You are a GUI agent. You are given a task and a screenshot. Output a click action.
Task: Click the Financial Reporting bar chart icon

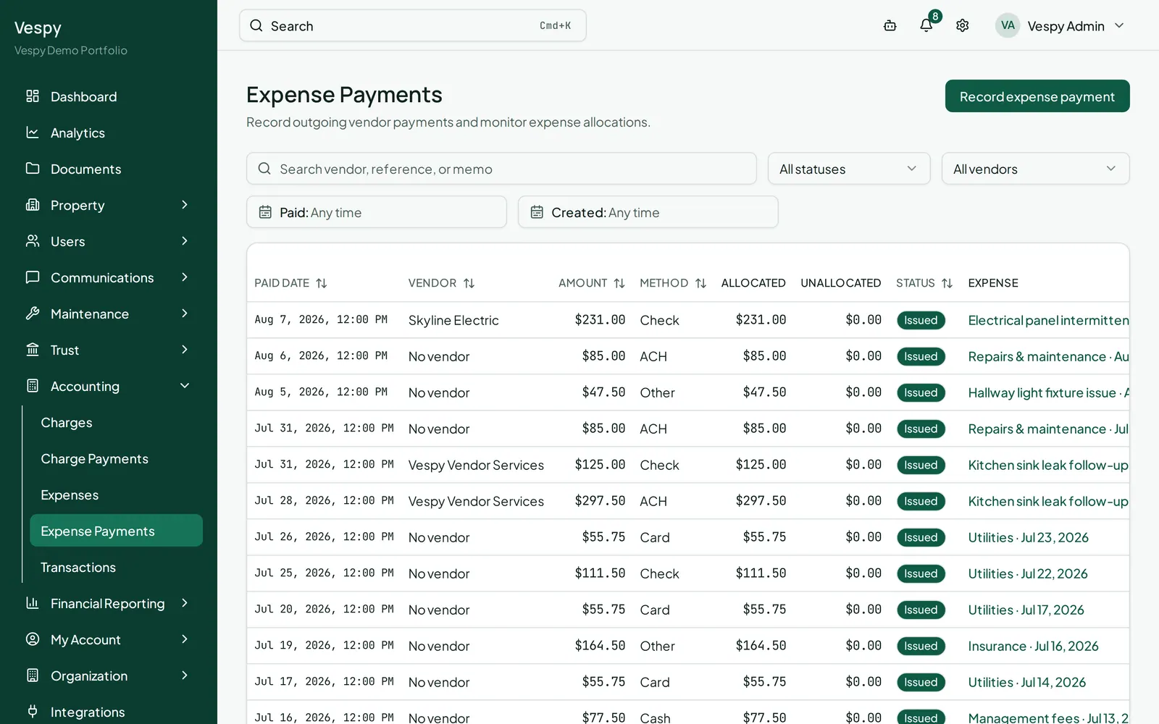tap(33, 603)
